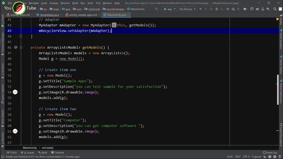Click the Android Studio logo icon

[3, 3]
